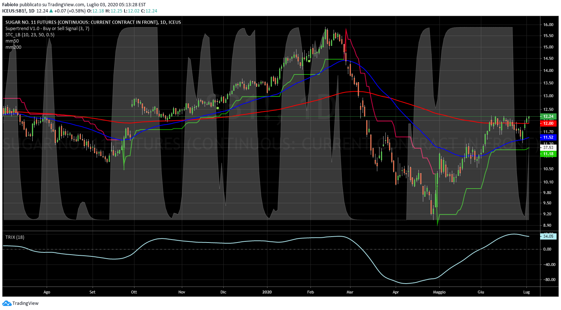Screen dimensions: 561x310
Task: Click the ICEUS:SB1!, 1D symbol text
Action: [18, 11]
